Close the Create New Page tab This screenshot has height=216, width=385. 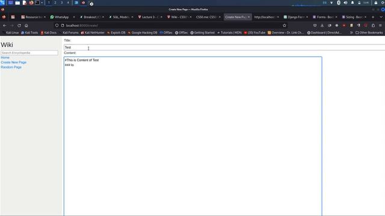click(248, 17)
